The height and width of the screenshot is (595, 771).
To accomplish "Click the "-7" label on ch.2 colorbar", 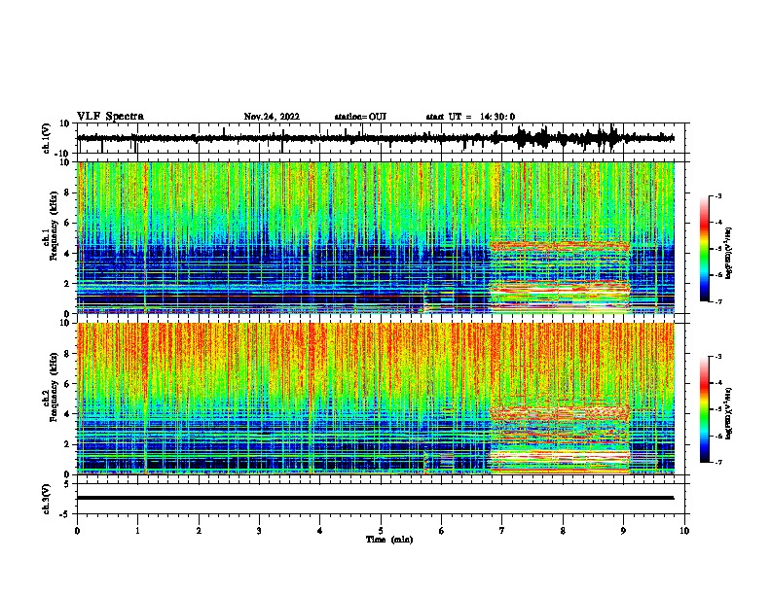I will 717,463.
